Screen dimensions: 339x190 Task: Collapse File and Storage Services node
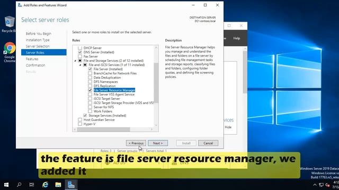pyautogui.click(x=75, y=61)
